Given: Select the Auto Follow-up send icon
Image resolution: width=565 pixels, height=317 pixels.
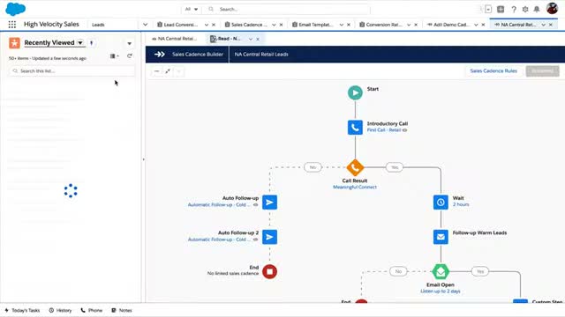Looking at the screenshot, I should pos(269,203).
